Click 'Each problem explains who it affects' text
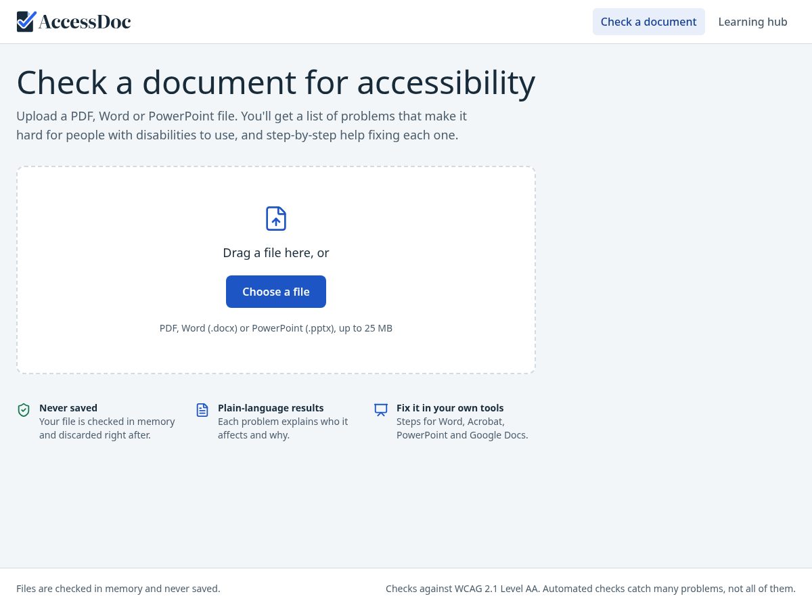This screenshot has width=812, height=609. [283, 428]
